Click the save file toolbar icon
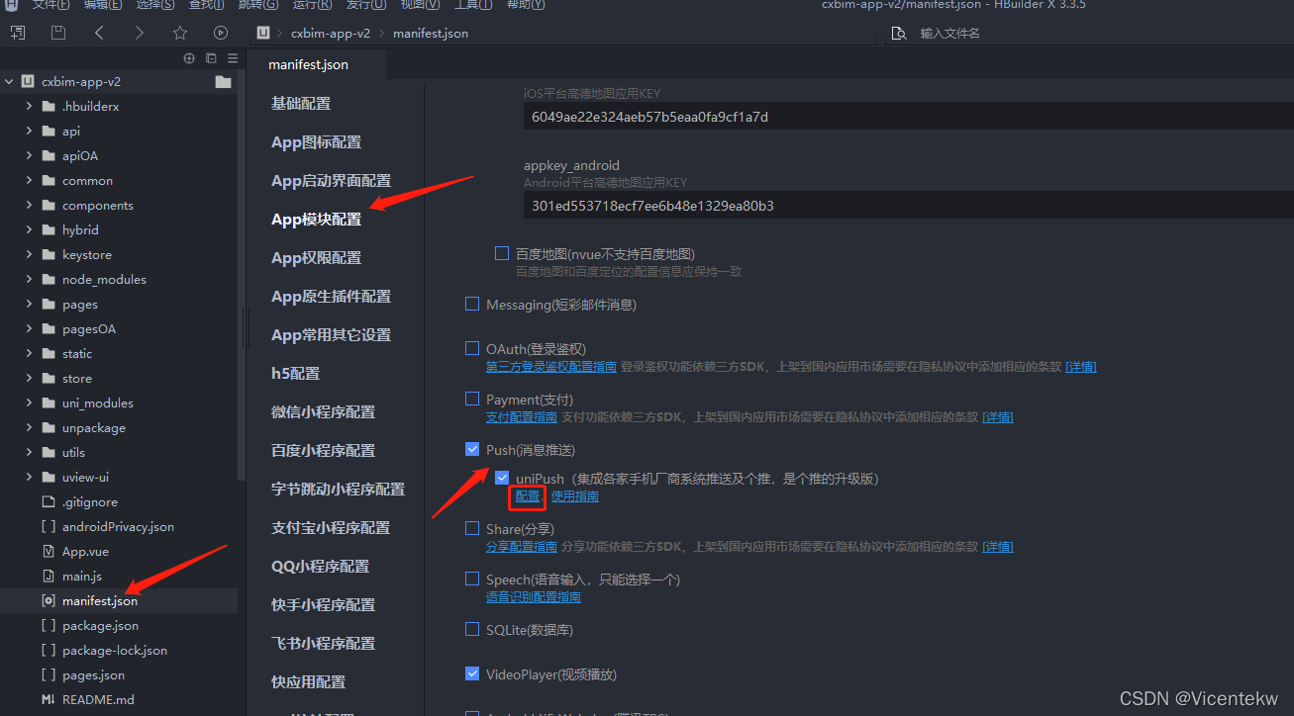This screenshot has height=716, width=1294. [x=58, y=33]
